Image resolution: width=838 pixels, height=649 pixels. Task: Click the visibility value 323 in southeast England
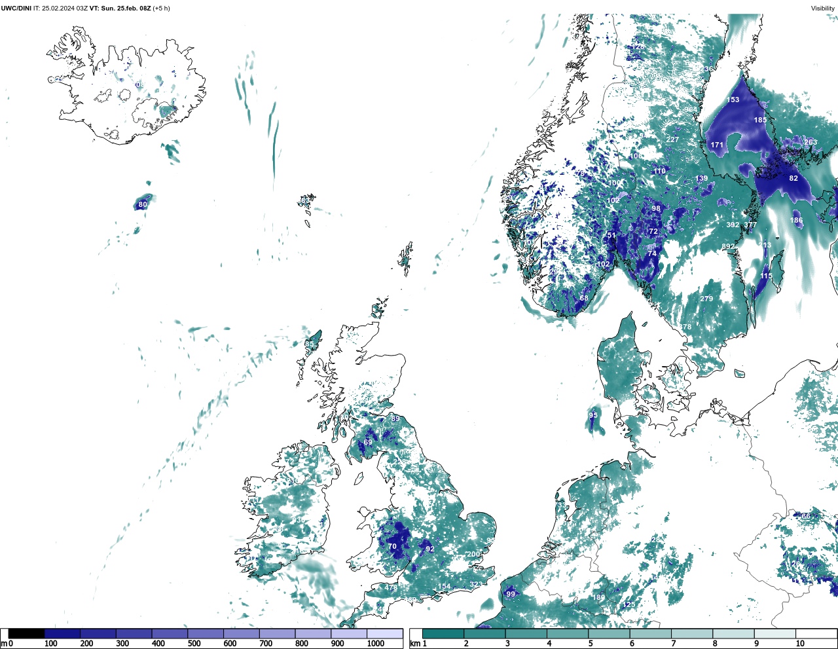pyautogui.click(x=476, y=584)
